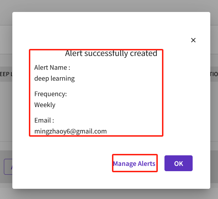Viewport: 218px width, 199px height.
Task: Select the background tab ending in "TIO"
Action: [x=214, y=74]
